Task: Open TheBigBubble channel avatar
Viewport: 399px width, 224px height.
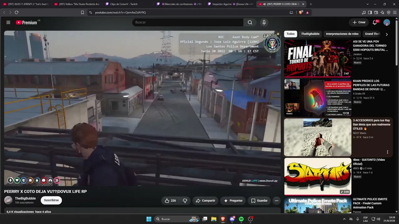Action: (8, 200)
